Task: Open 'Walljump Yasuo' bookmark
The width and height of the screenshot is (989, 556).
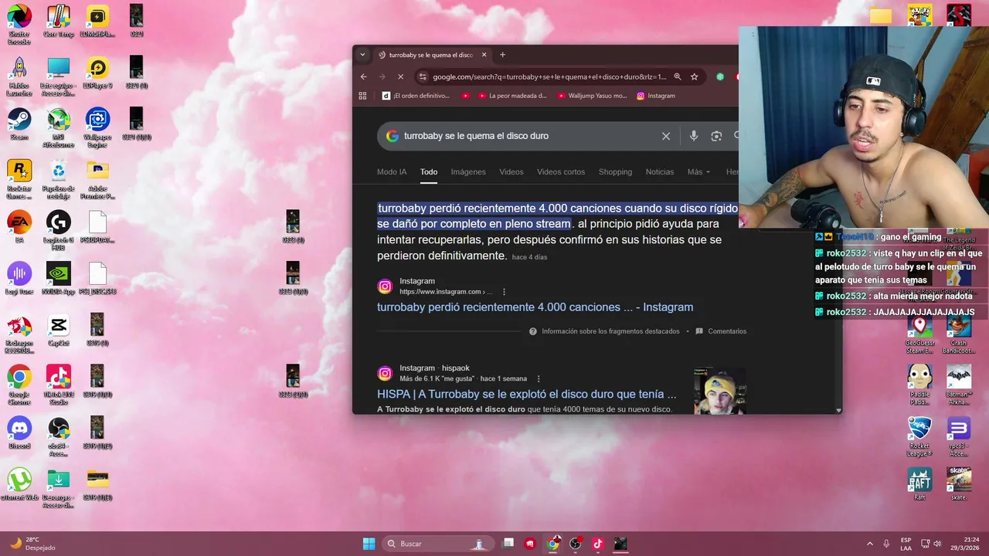Action: pyautogui.click(x=592, y=96)
